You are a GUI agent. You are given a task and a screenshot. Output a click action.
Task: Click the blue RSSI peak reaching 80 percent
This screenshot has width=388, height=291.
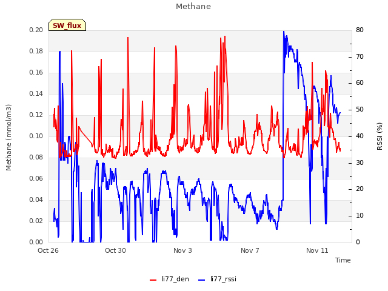coord(284,32)
